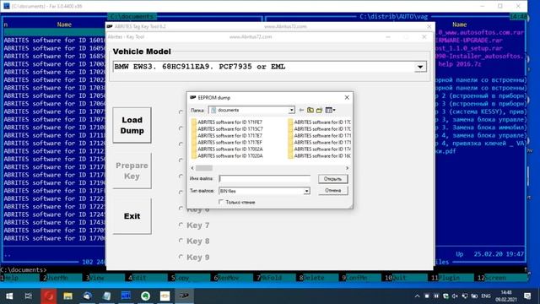Click the green round taskbar icon
The image size is (540, 304).
pos(145,296)
